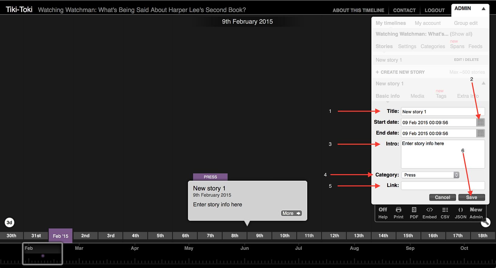The image size is (496, 268).
Task: Click the LOGOUT link
Action: (x=435, y=10)
